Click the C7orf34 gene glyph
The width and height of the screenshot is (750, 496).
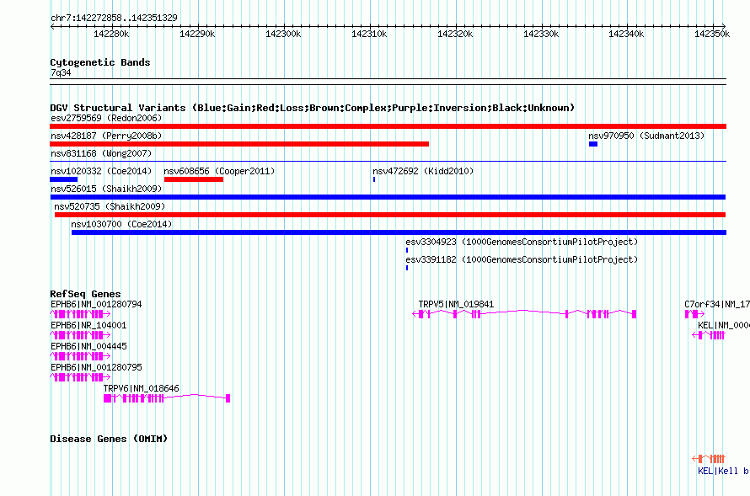point(694,314)
